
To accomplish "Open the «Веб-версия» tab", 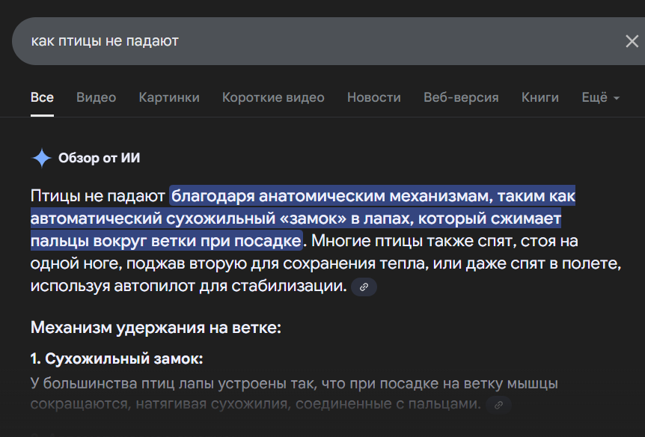I will [x=461, y=97].
